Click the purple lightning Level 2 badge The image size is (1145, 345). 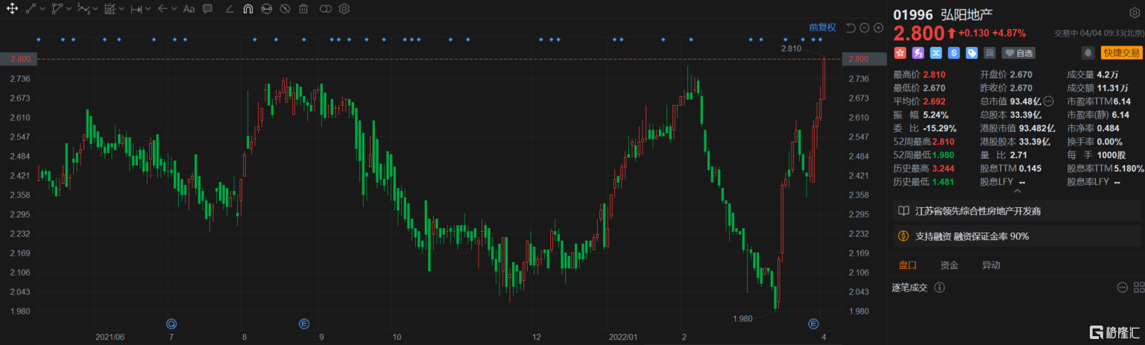918,53
